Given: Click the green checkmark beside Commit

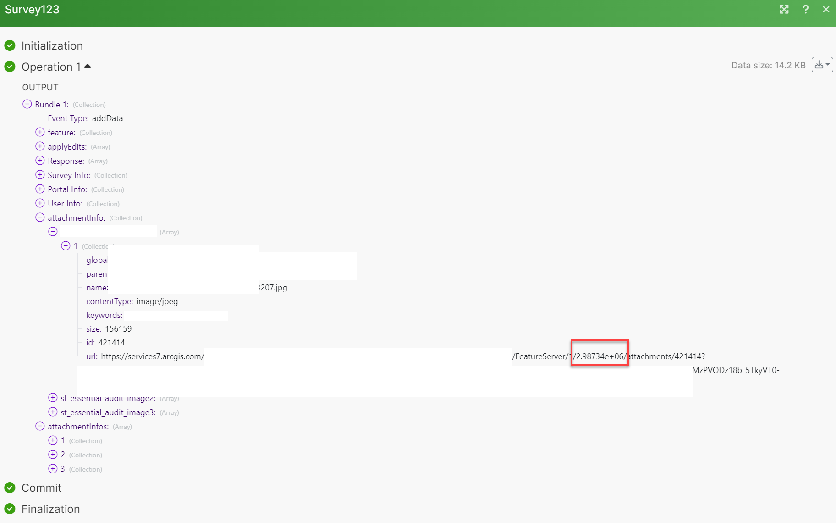Looking at the screenshot, I should coord(10,488).
